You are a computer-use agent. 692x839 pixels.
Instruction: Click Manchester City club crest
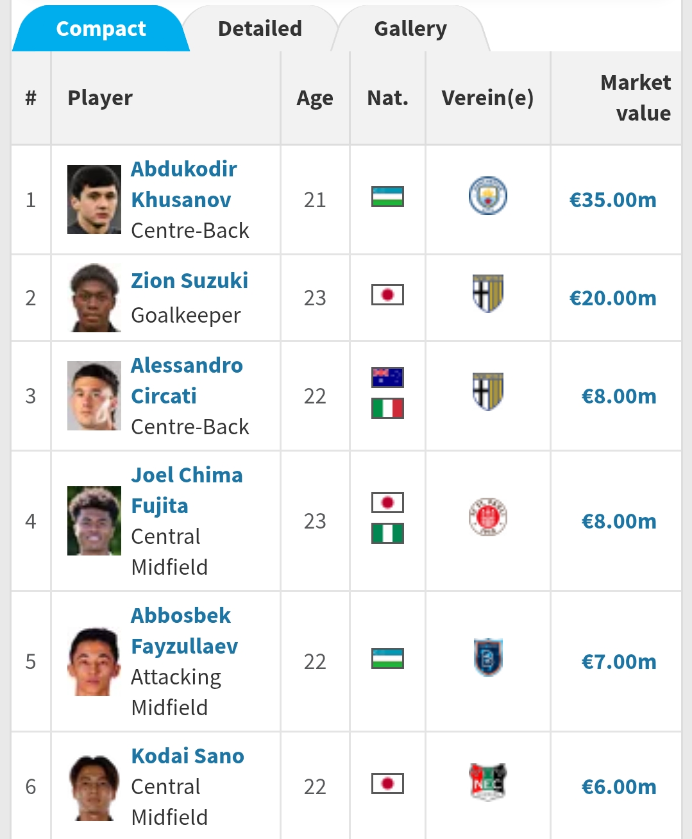coord(487,196)
